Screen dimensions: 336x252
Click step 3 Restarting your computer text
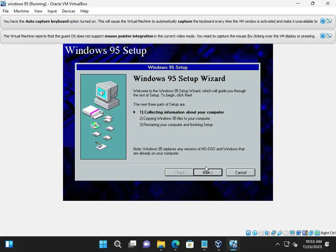pyautogui.click(x=176, y=124)
